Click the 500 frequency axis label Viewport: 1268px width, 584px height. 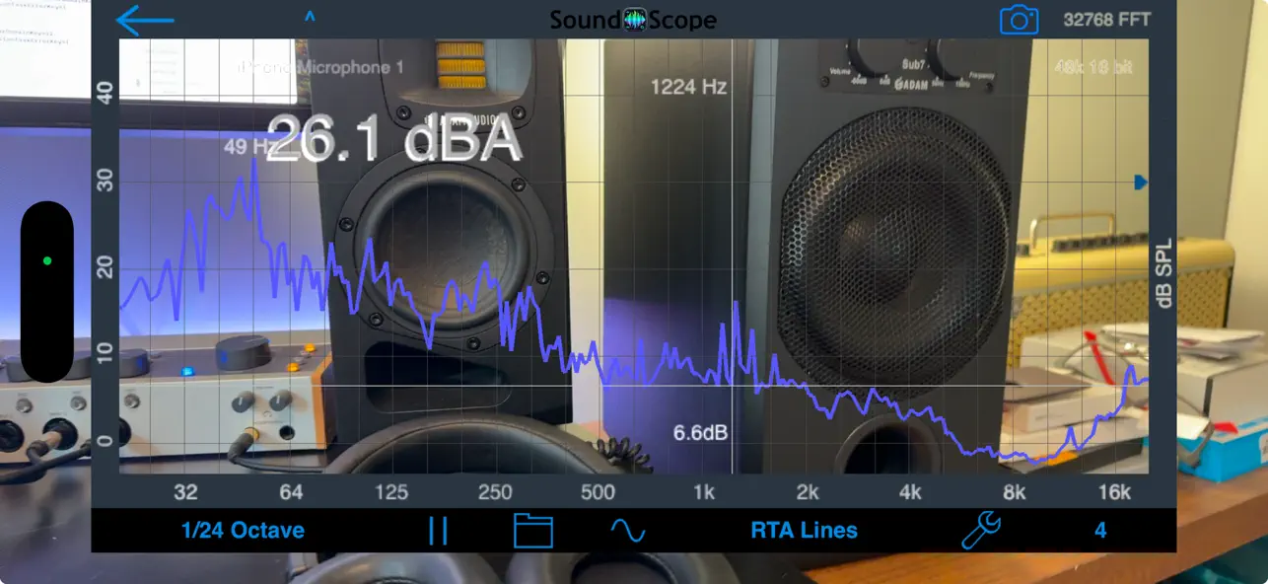tap(599, 492)
